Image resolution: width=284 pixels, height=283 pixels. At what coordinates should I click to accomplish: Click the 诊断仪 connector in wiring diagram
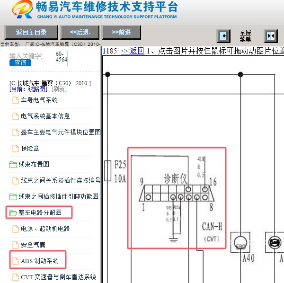pos(177,193)
